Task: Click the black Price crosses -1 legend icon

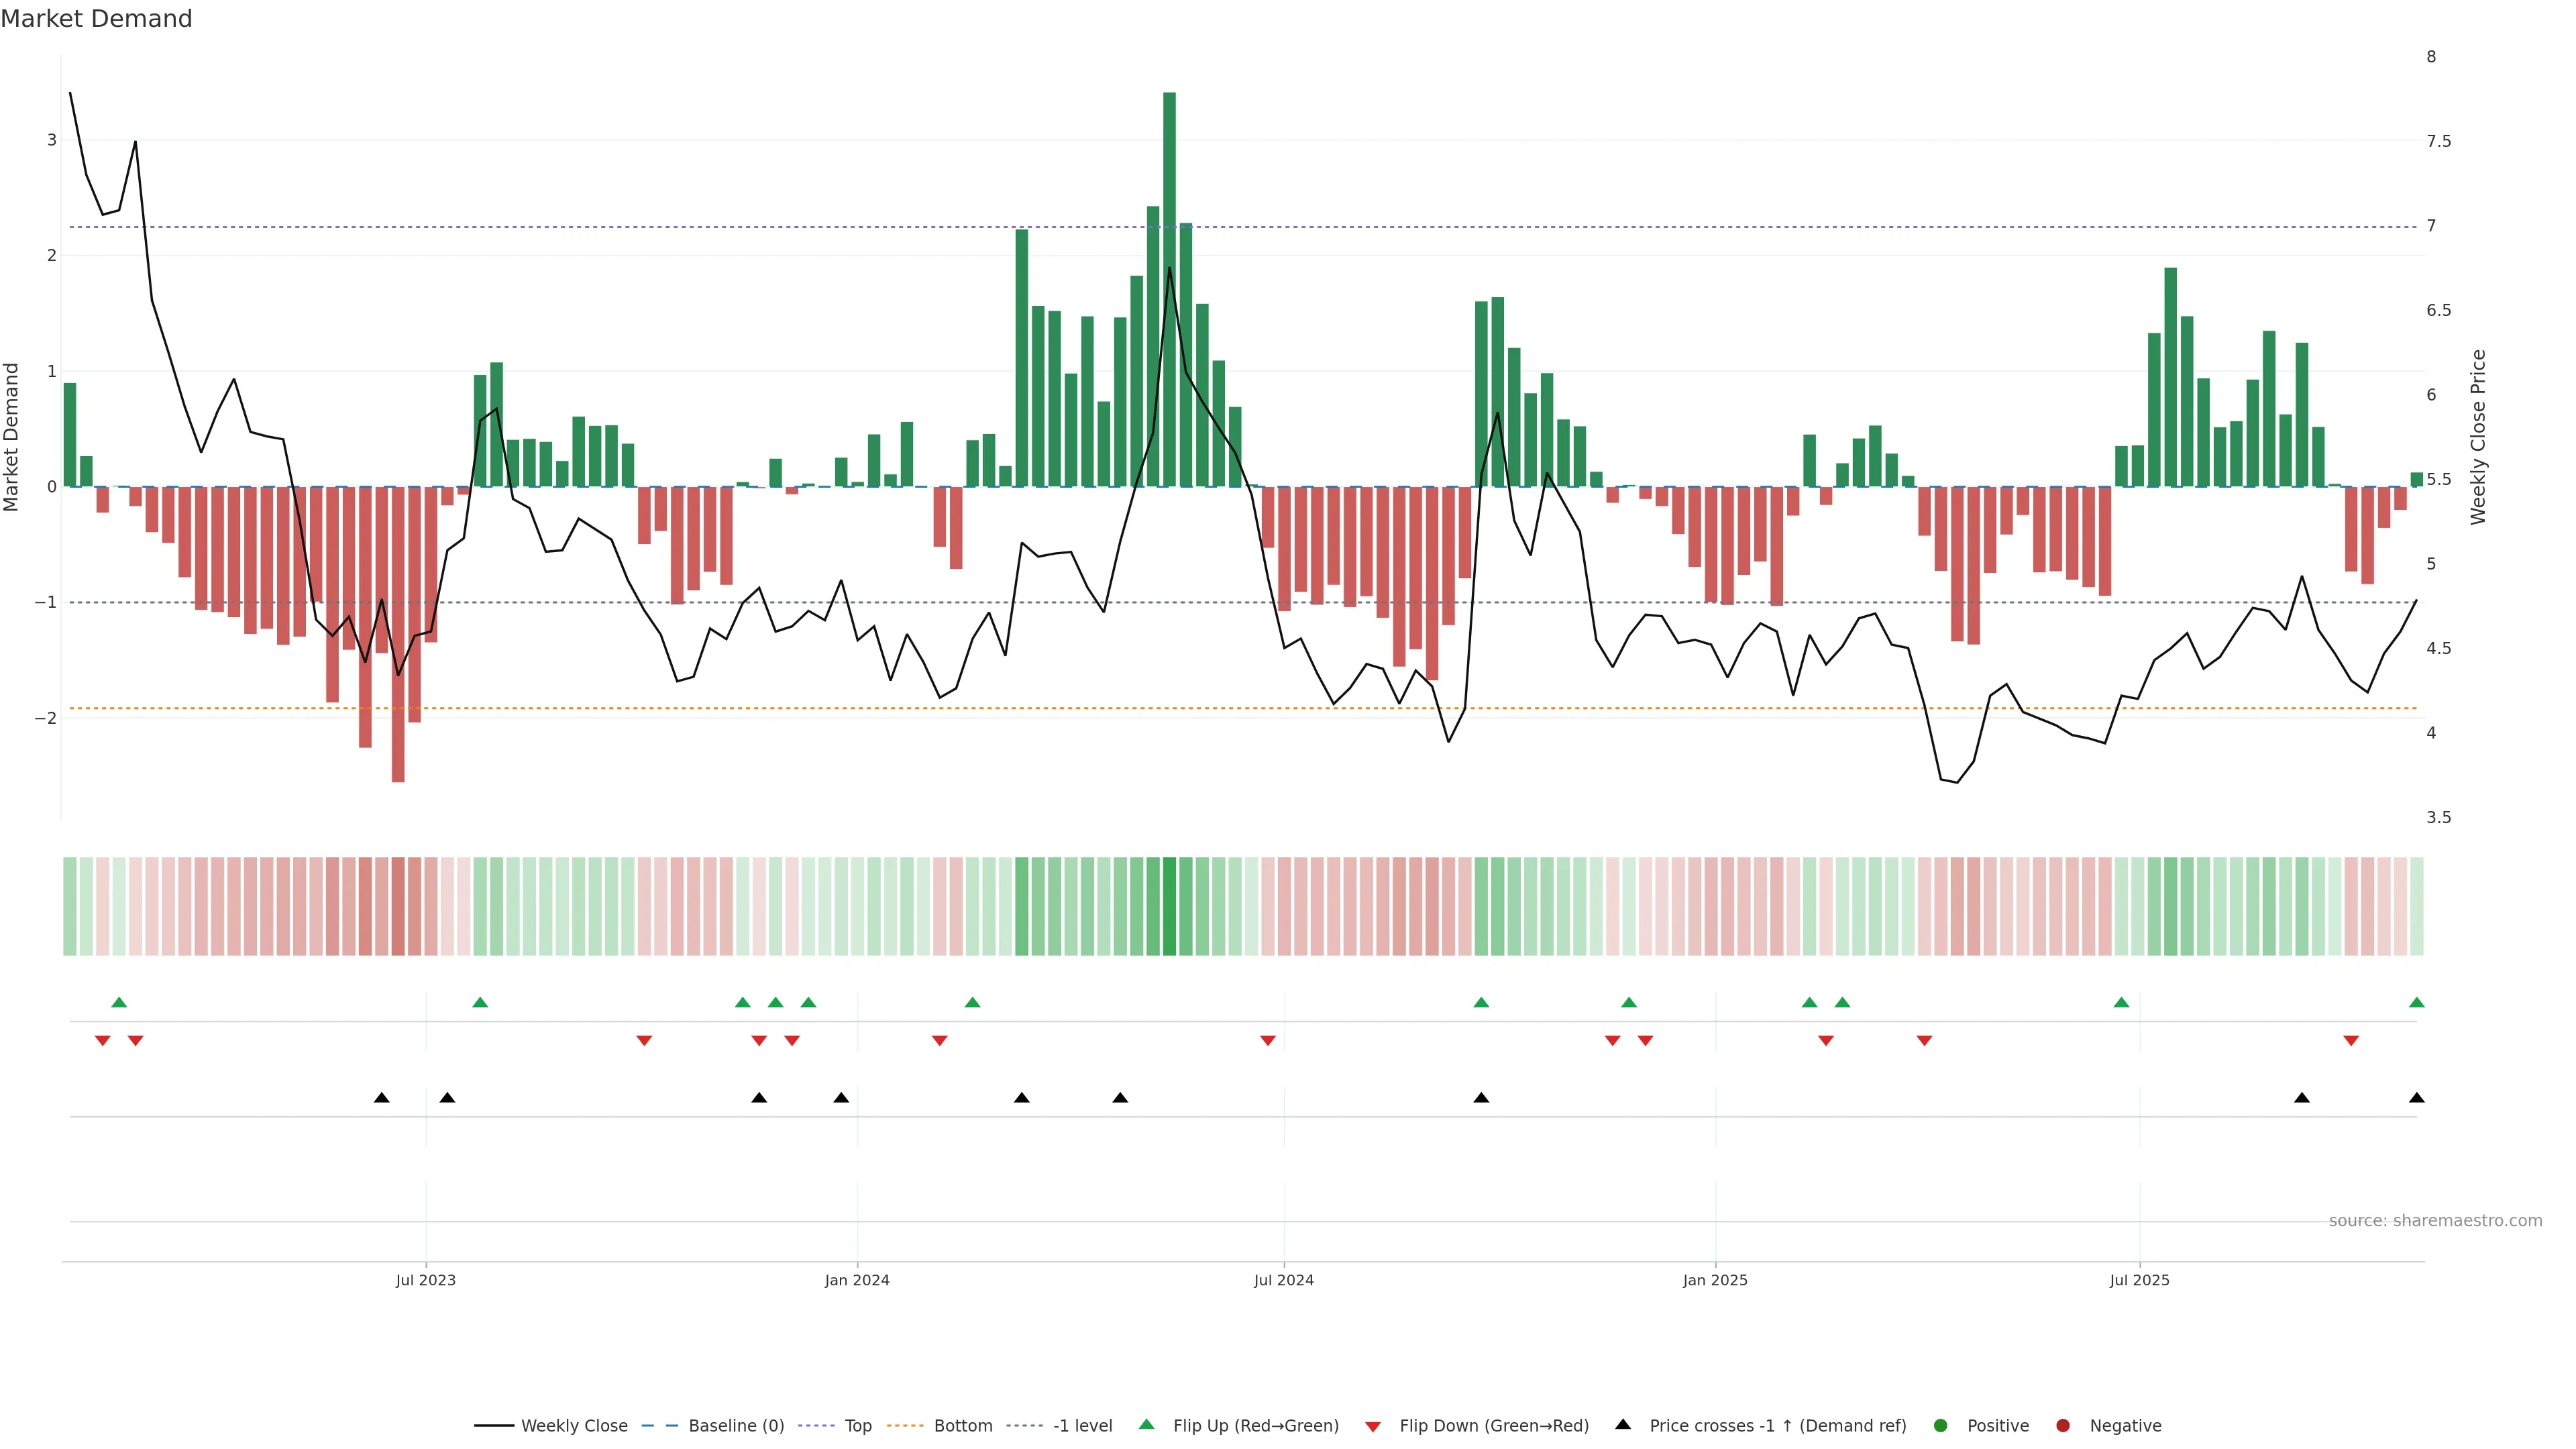Action: pyautogui.click(x=1623, y=1424)
